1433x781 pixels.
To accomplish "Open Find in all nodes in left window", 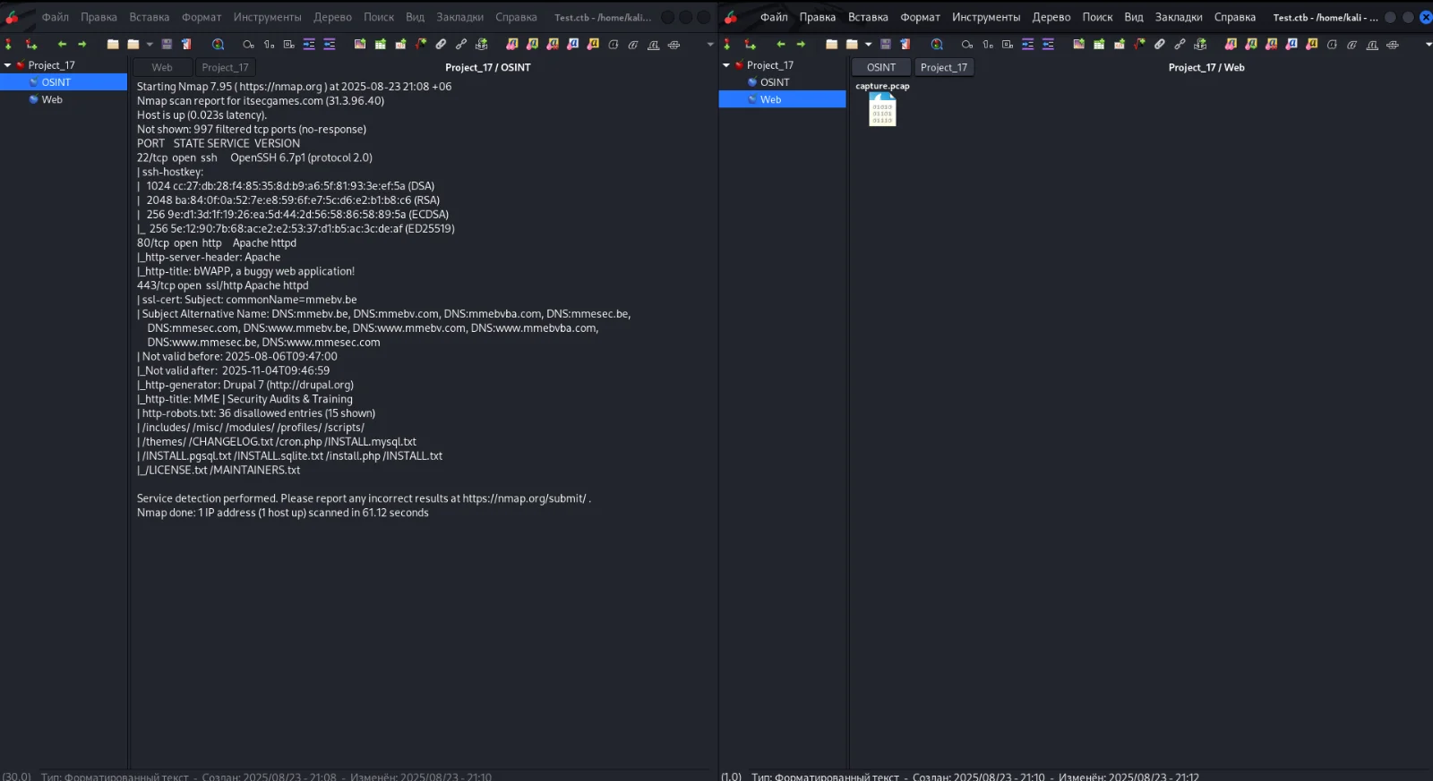I will 218,44.
